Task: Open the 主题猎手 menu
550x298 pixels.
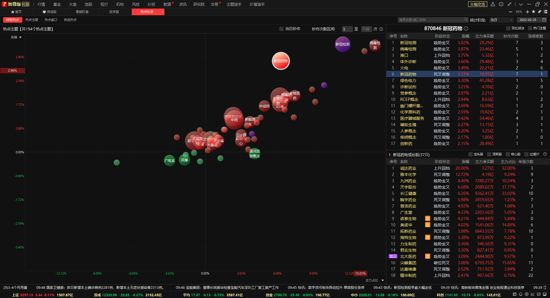Action: coord(234,4)
